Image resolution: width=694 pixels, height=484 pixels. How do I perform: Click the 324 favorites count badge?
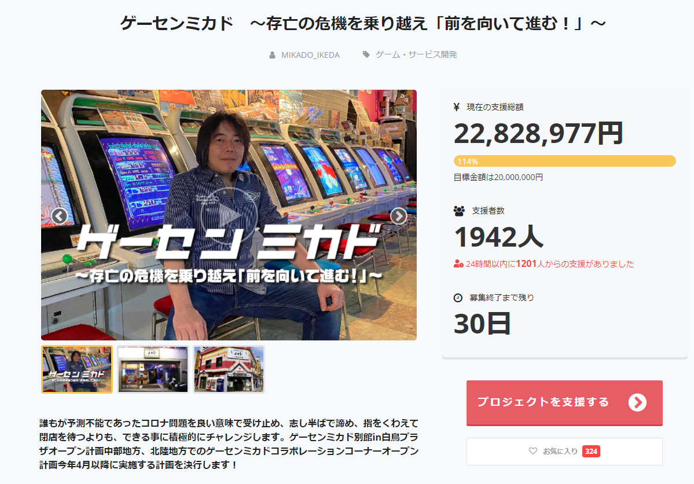pyautogui.click(x=591, y=451)
